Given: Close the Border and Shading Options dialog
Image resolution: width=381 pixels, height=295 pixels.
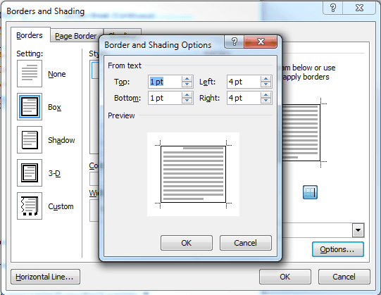Looking at the screenshot, I should pos(261,42).
